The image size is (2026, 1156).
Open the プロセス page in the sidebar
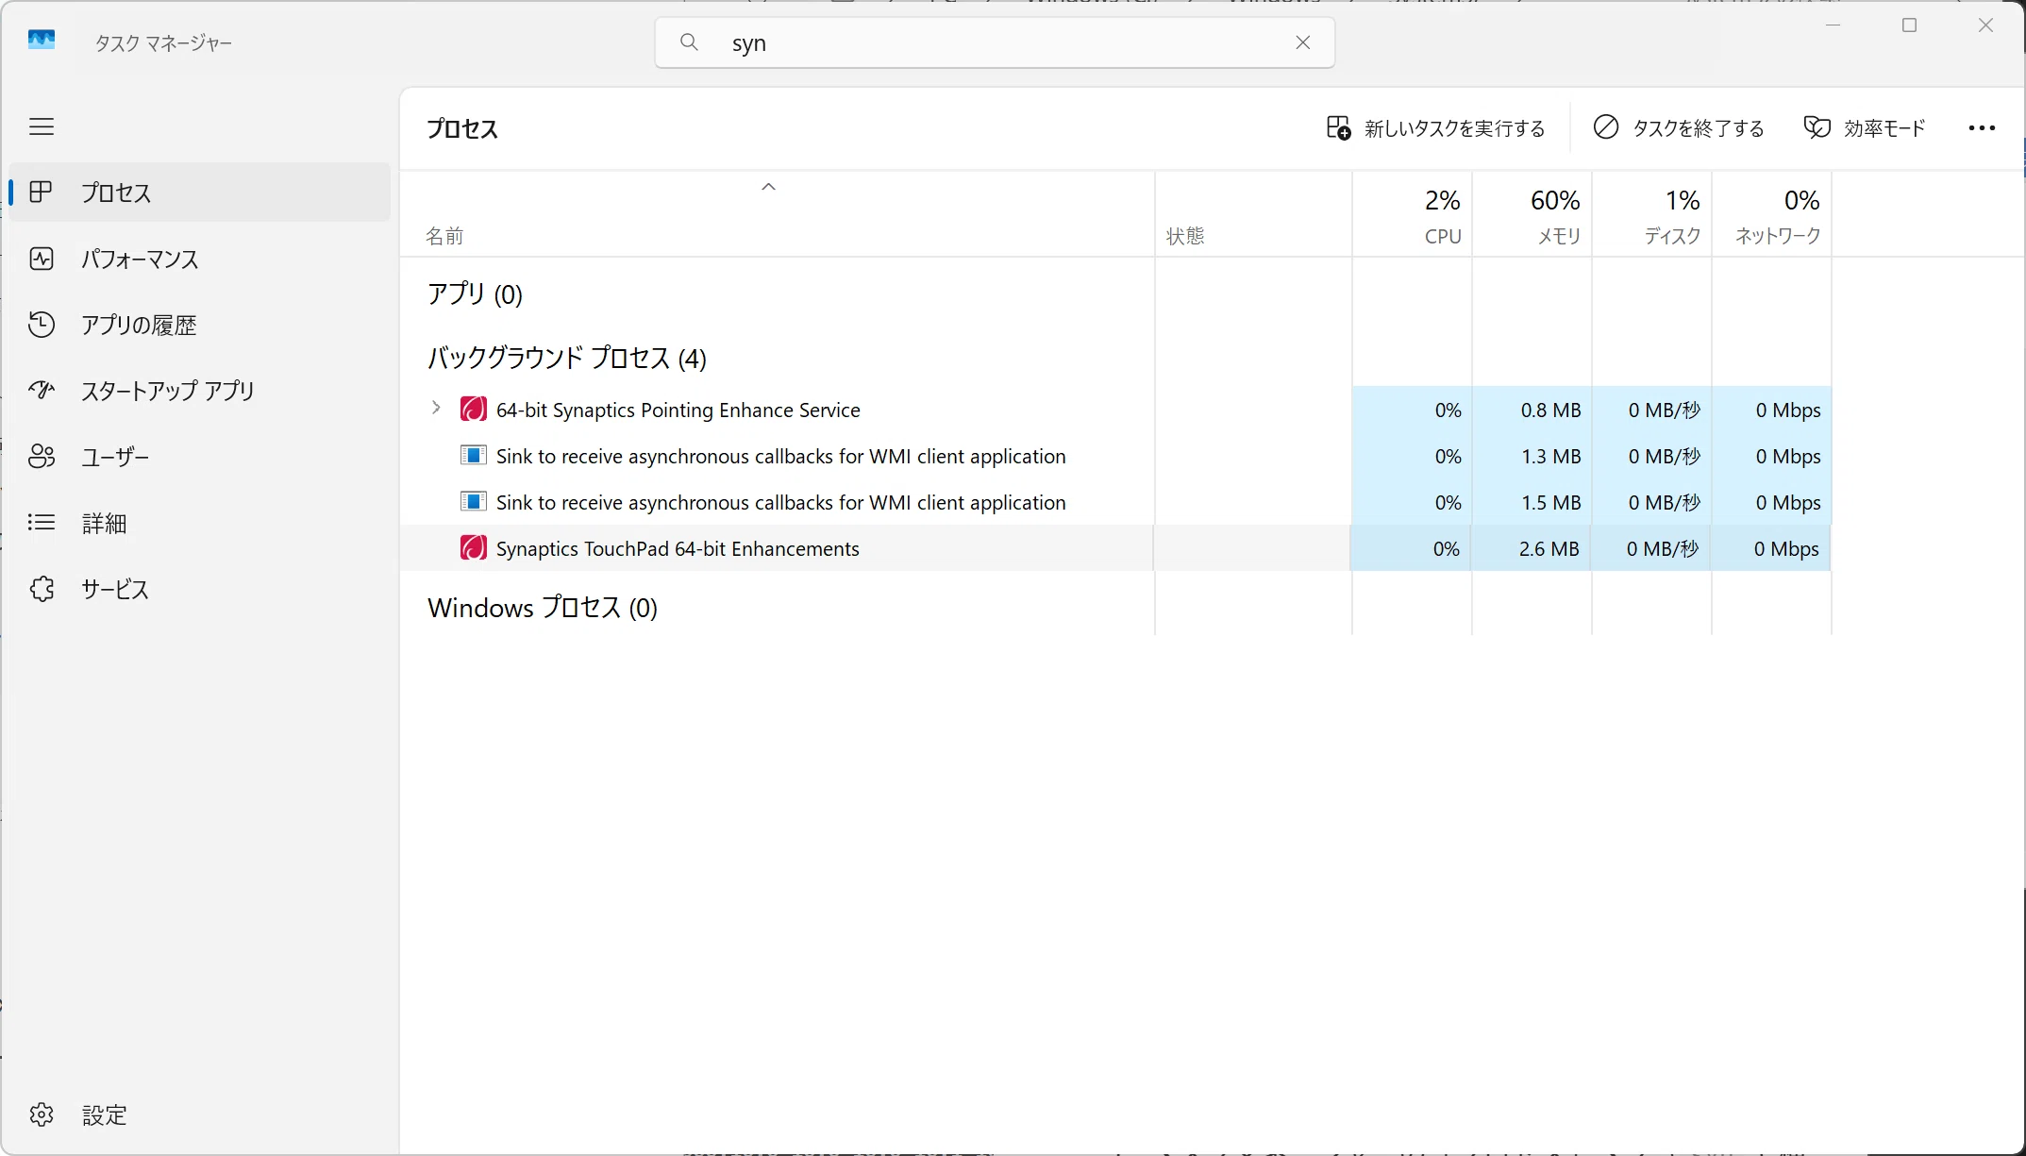tap(199, 193)
